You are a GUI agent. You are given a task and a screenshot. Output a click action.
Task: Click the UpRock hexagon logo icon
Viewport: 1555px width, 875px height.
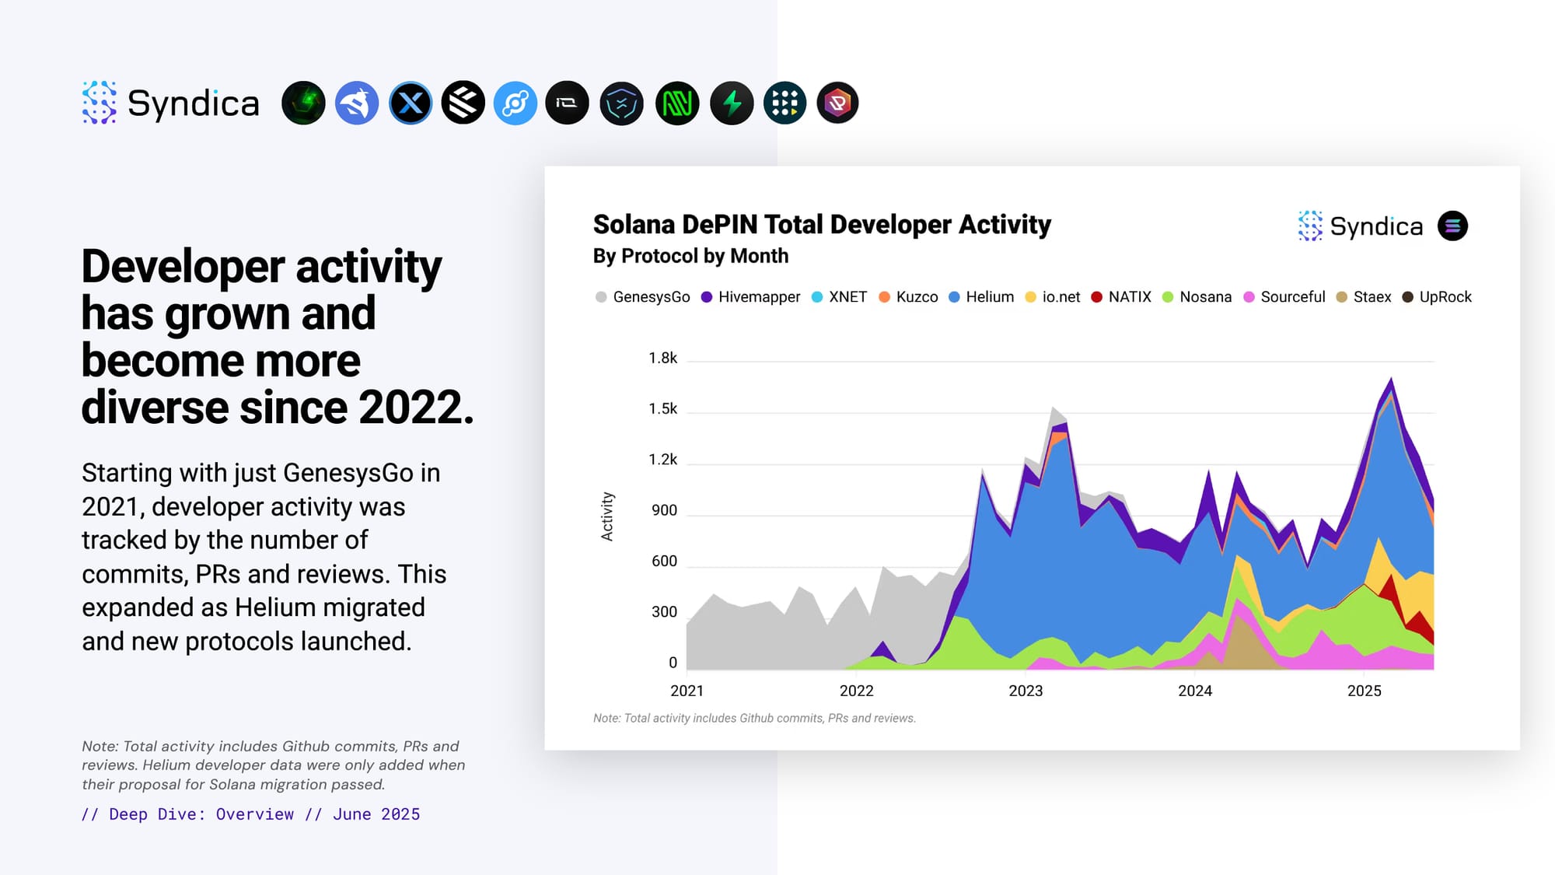[x=837, y=103]
